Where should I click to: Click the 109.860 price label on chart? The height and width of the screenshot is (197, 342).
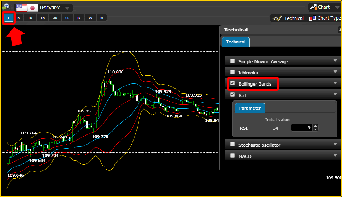click(x=174, y=116)
